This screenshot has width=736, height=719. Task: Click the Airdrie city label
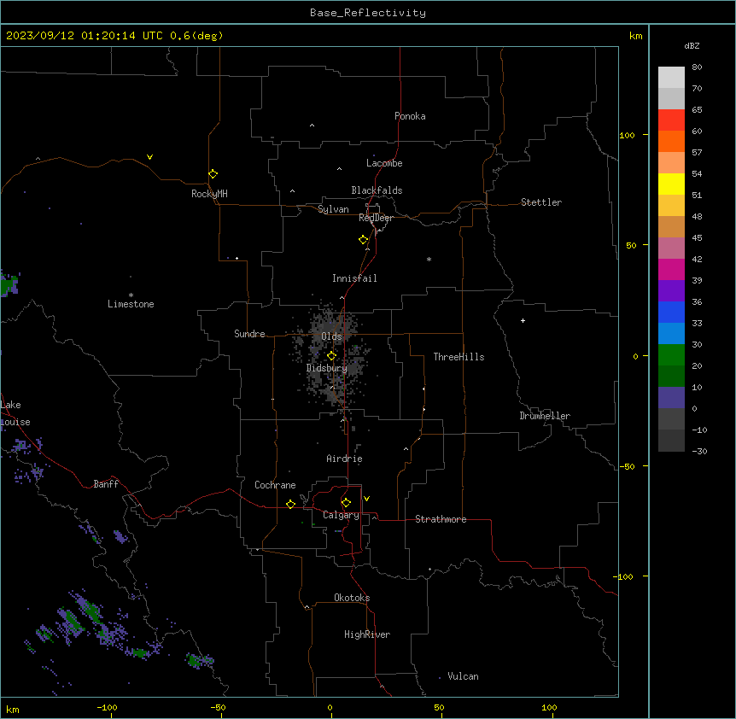[x=344, y=459]
